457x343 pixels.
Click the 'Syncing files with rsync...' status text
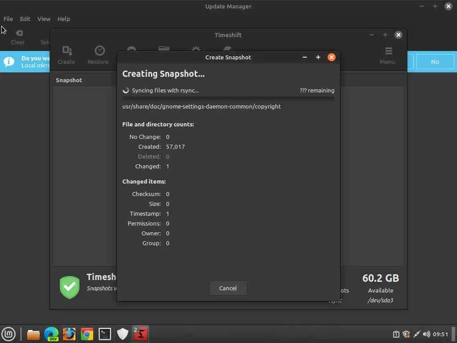coord(165,90)
